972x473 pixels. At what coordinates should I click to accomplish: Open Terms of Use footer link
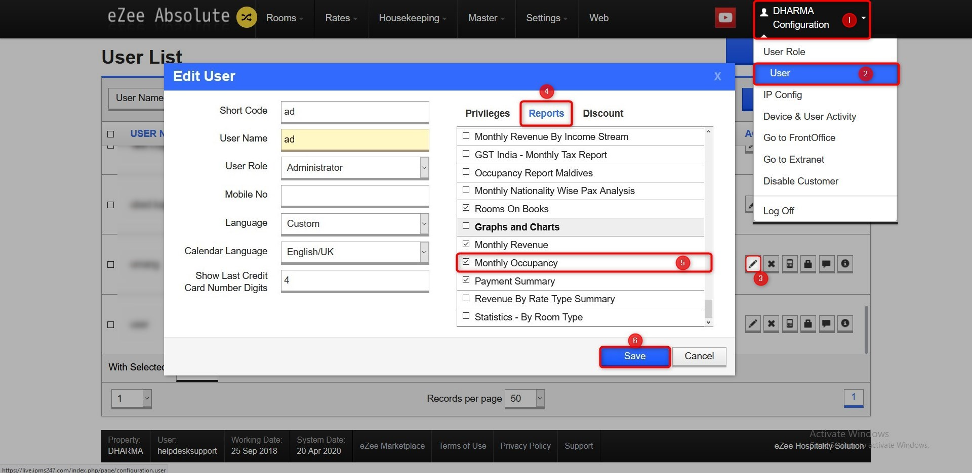coord(462,446)
